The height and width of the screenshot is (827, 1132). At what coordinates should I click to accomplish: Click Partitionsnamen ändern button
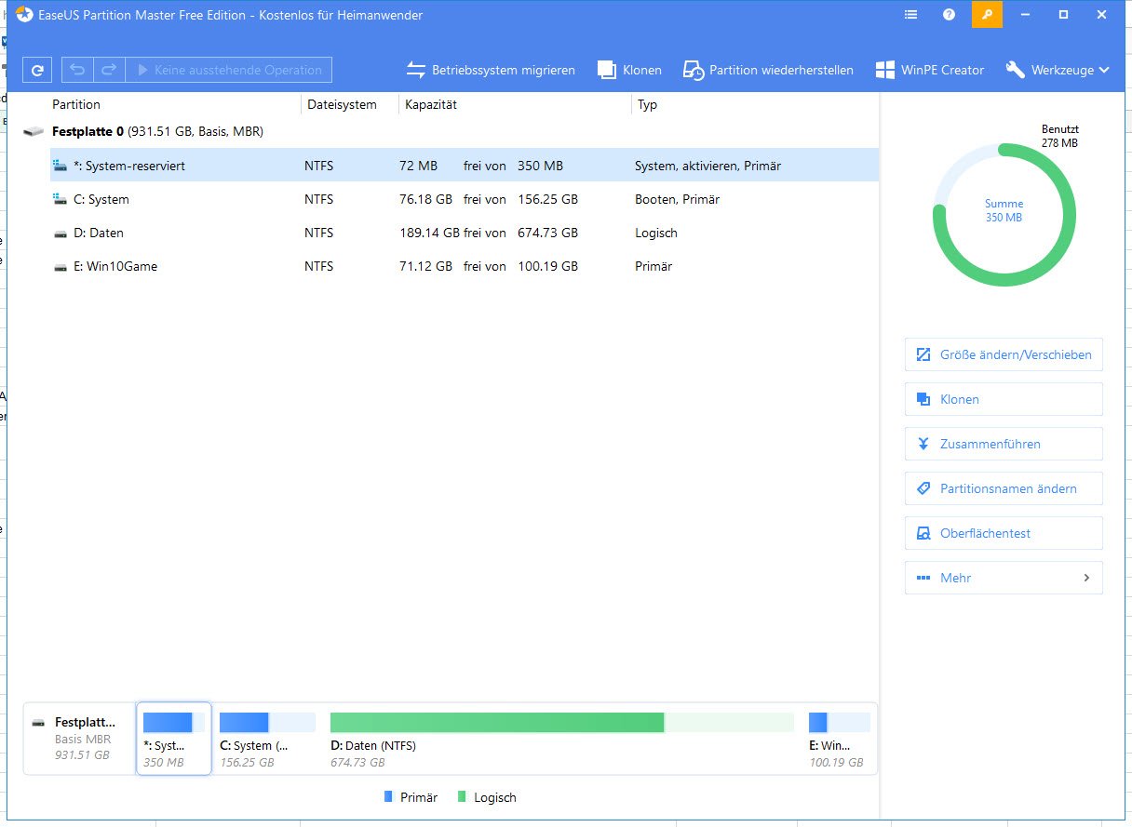pos(1003,488)
